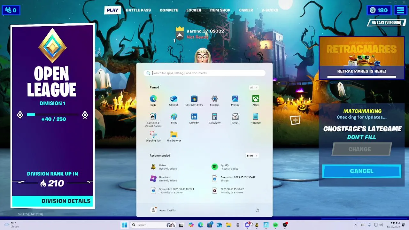Open the Snipping Tool
The image size is (409, 230).
point(153,136)
